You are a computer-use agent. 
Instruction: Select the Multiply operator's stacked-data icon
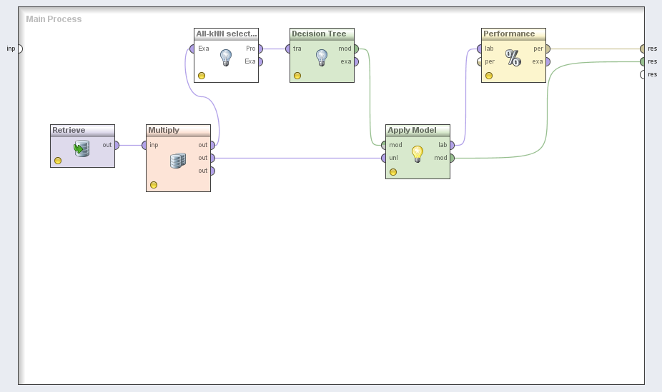point(178,161)
